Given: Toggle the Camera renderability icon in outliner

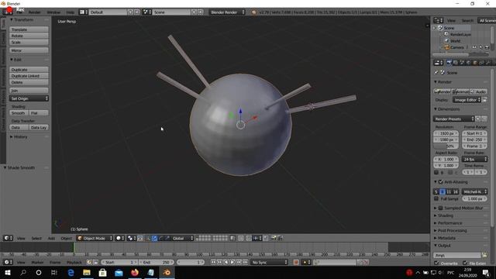Looking at the screenshot, I should pyautogui.click(x=487, y=47).
